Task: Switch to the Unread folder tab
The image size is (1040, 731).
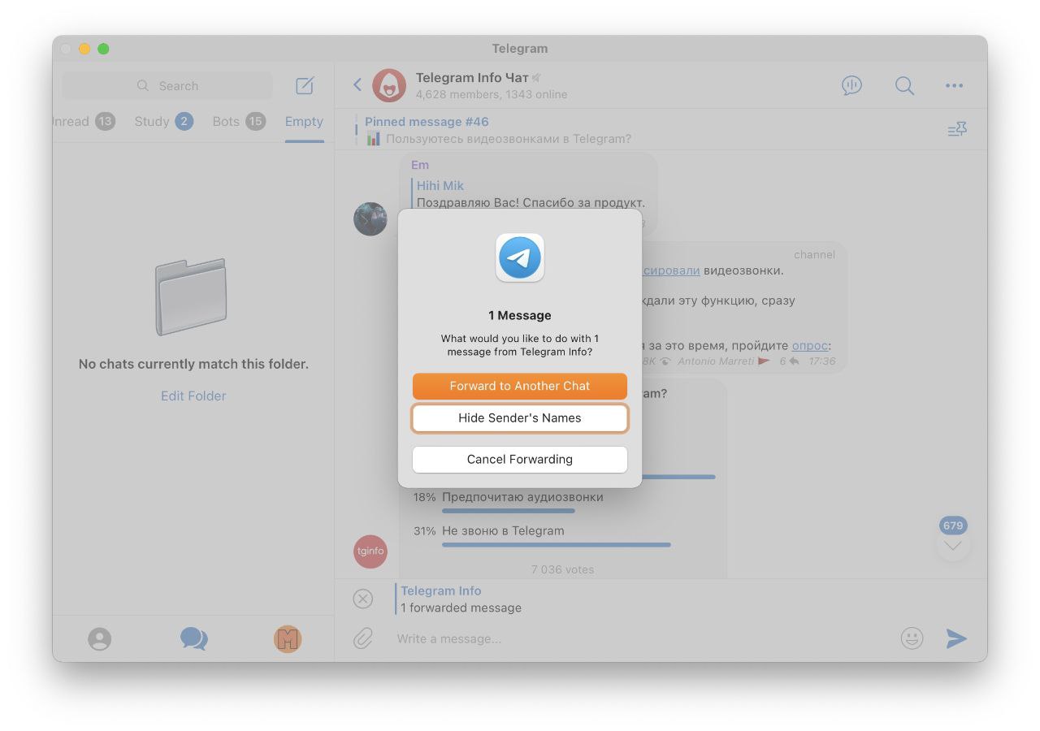Action: (83, 121)
